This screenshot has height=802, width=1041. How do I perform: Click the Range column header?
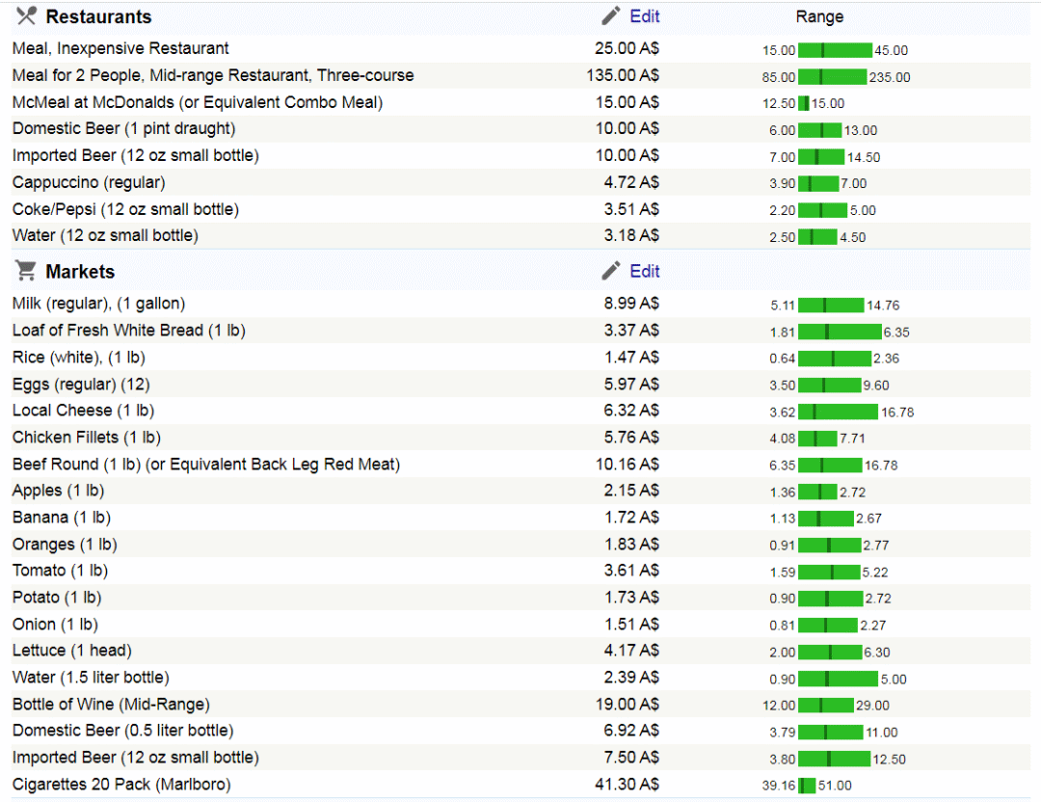(x=819, y=17)
